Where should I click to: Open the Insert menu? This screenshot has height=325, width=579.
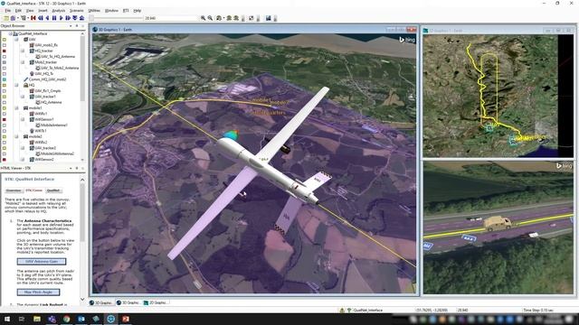43,11
